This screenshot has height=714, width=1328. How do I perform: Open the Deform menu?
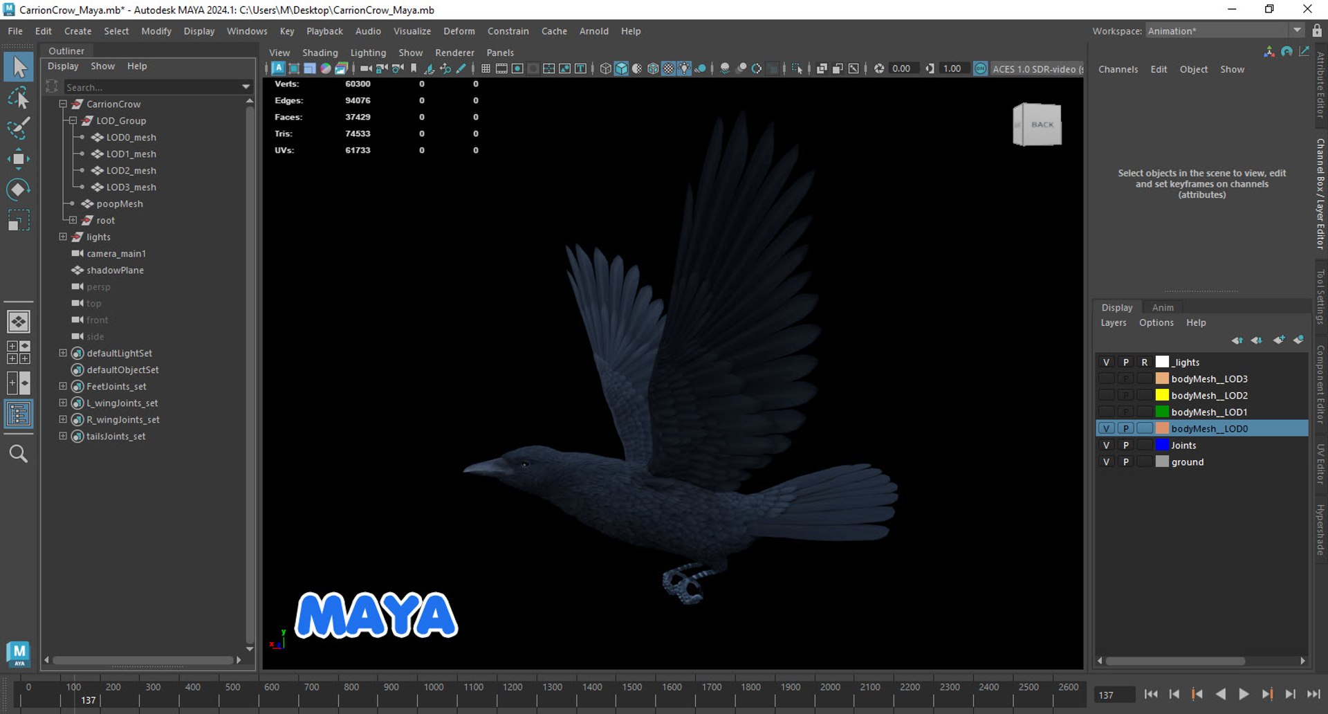(x=459, y=31)
